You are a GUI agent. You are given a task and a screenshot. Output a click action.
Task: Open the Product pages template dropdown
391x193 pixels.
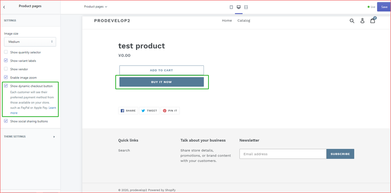(95, 6)
